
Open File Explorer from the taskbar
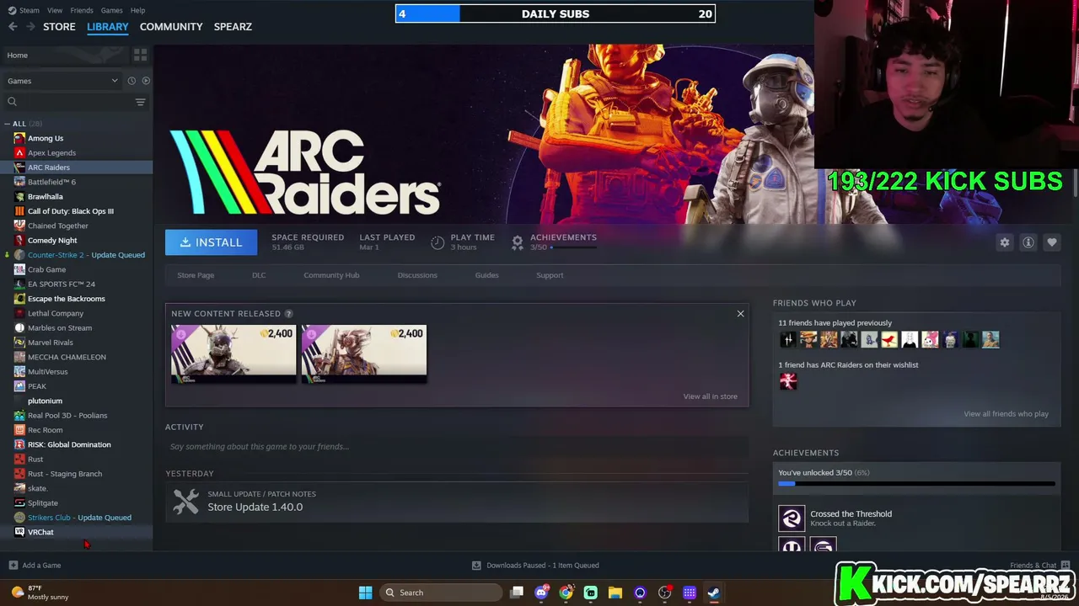pos(615,593)
